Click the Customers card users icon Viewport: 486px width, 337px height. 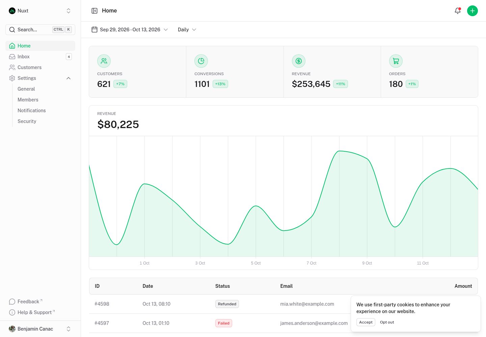tap(104, 61)
